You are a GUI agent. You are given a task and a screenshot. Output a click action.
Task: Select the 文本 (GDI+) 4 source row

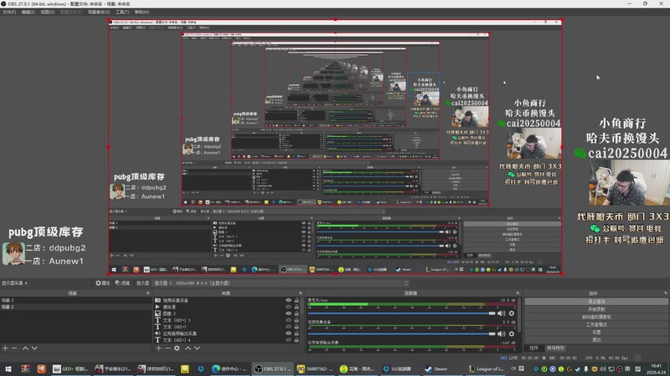pyautogui.click(x=227, y=340)
